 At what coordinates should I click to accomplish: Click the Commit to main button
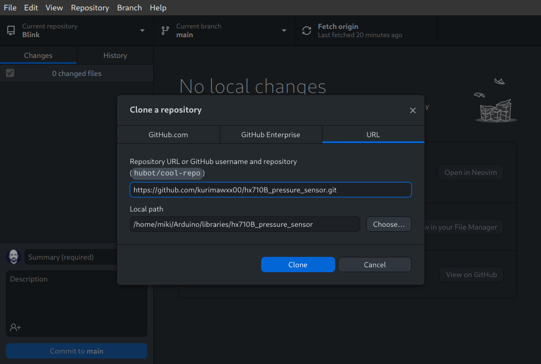point(77,351)
